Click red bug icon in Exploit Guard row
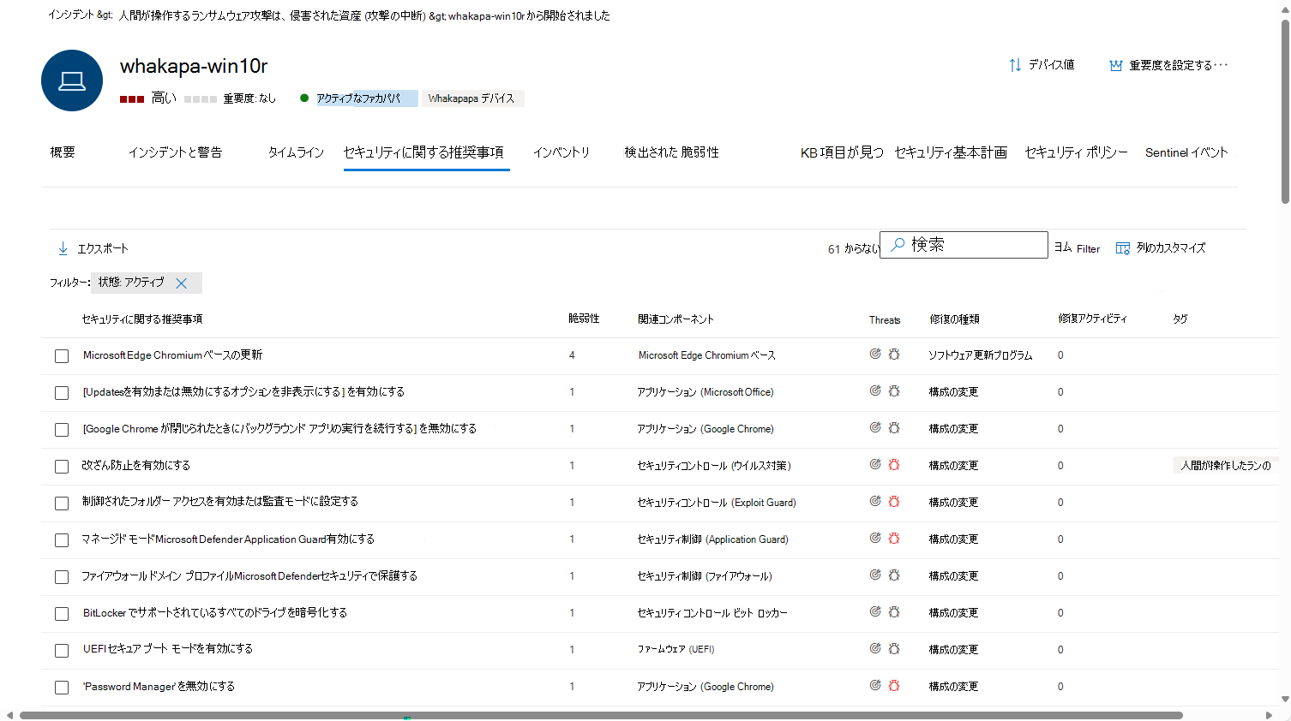Image resolution: width=1291 pixels, height=721 pixels. 894,501
